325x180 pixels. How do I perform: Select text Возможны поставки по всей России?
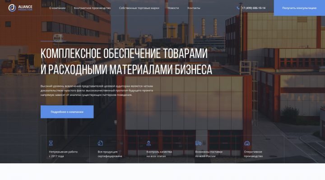pos(209,154)
